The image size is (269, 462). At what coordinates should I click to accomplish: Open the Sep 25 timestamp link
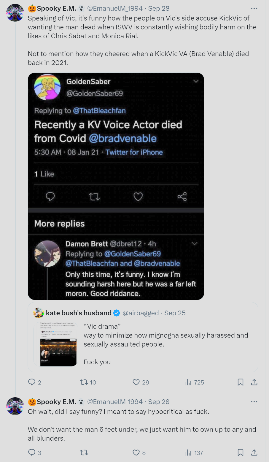point(175,313)
